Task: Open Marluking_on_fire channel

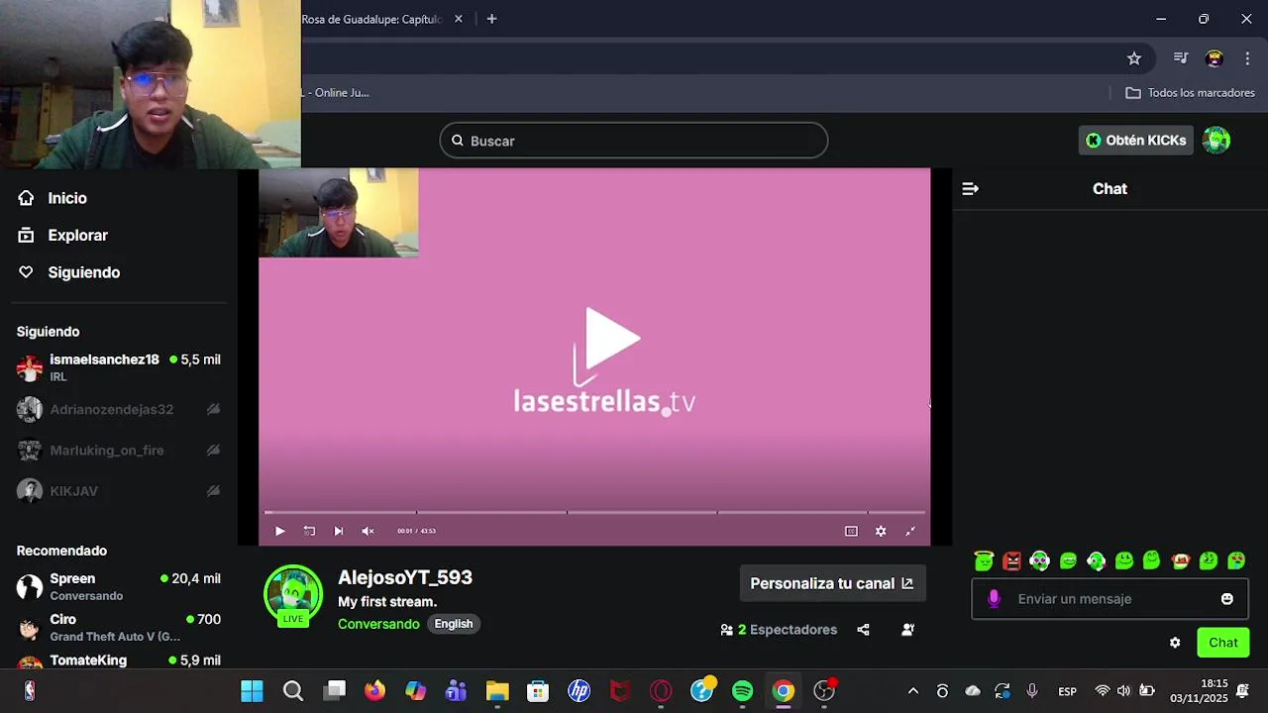Action: (x=119, y=450)
